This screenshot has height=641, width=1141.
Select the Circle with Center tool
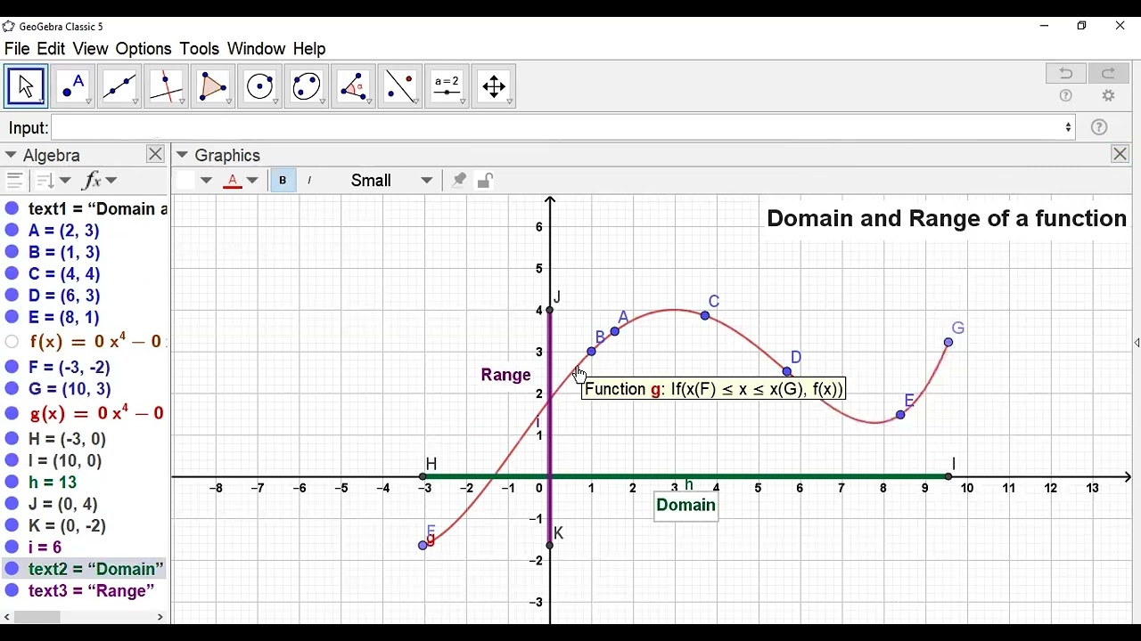(x=259, y=86)
